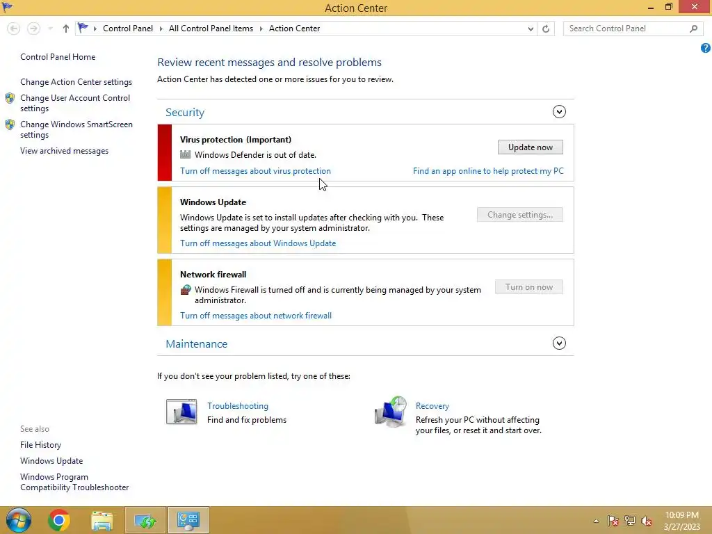Screen dimensions: 712x534
Task: Launch Google Chrome from taskbar
Action: click(58, 520)
